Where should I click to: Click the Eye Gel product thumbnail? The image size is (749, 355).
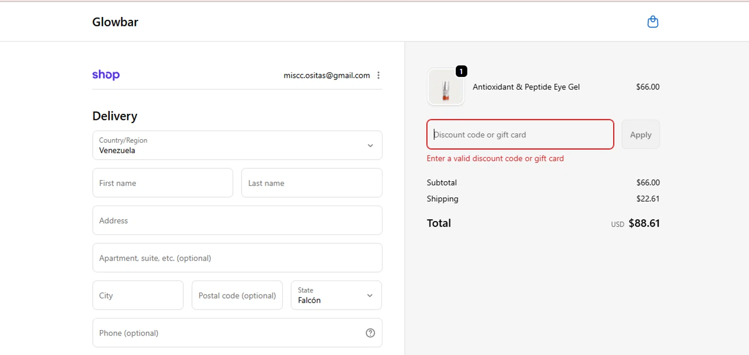tap(446, 87)
